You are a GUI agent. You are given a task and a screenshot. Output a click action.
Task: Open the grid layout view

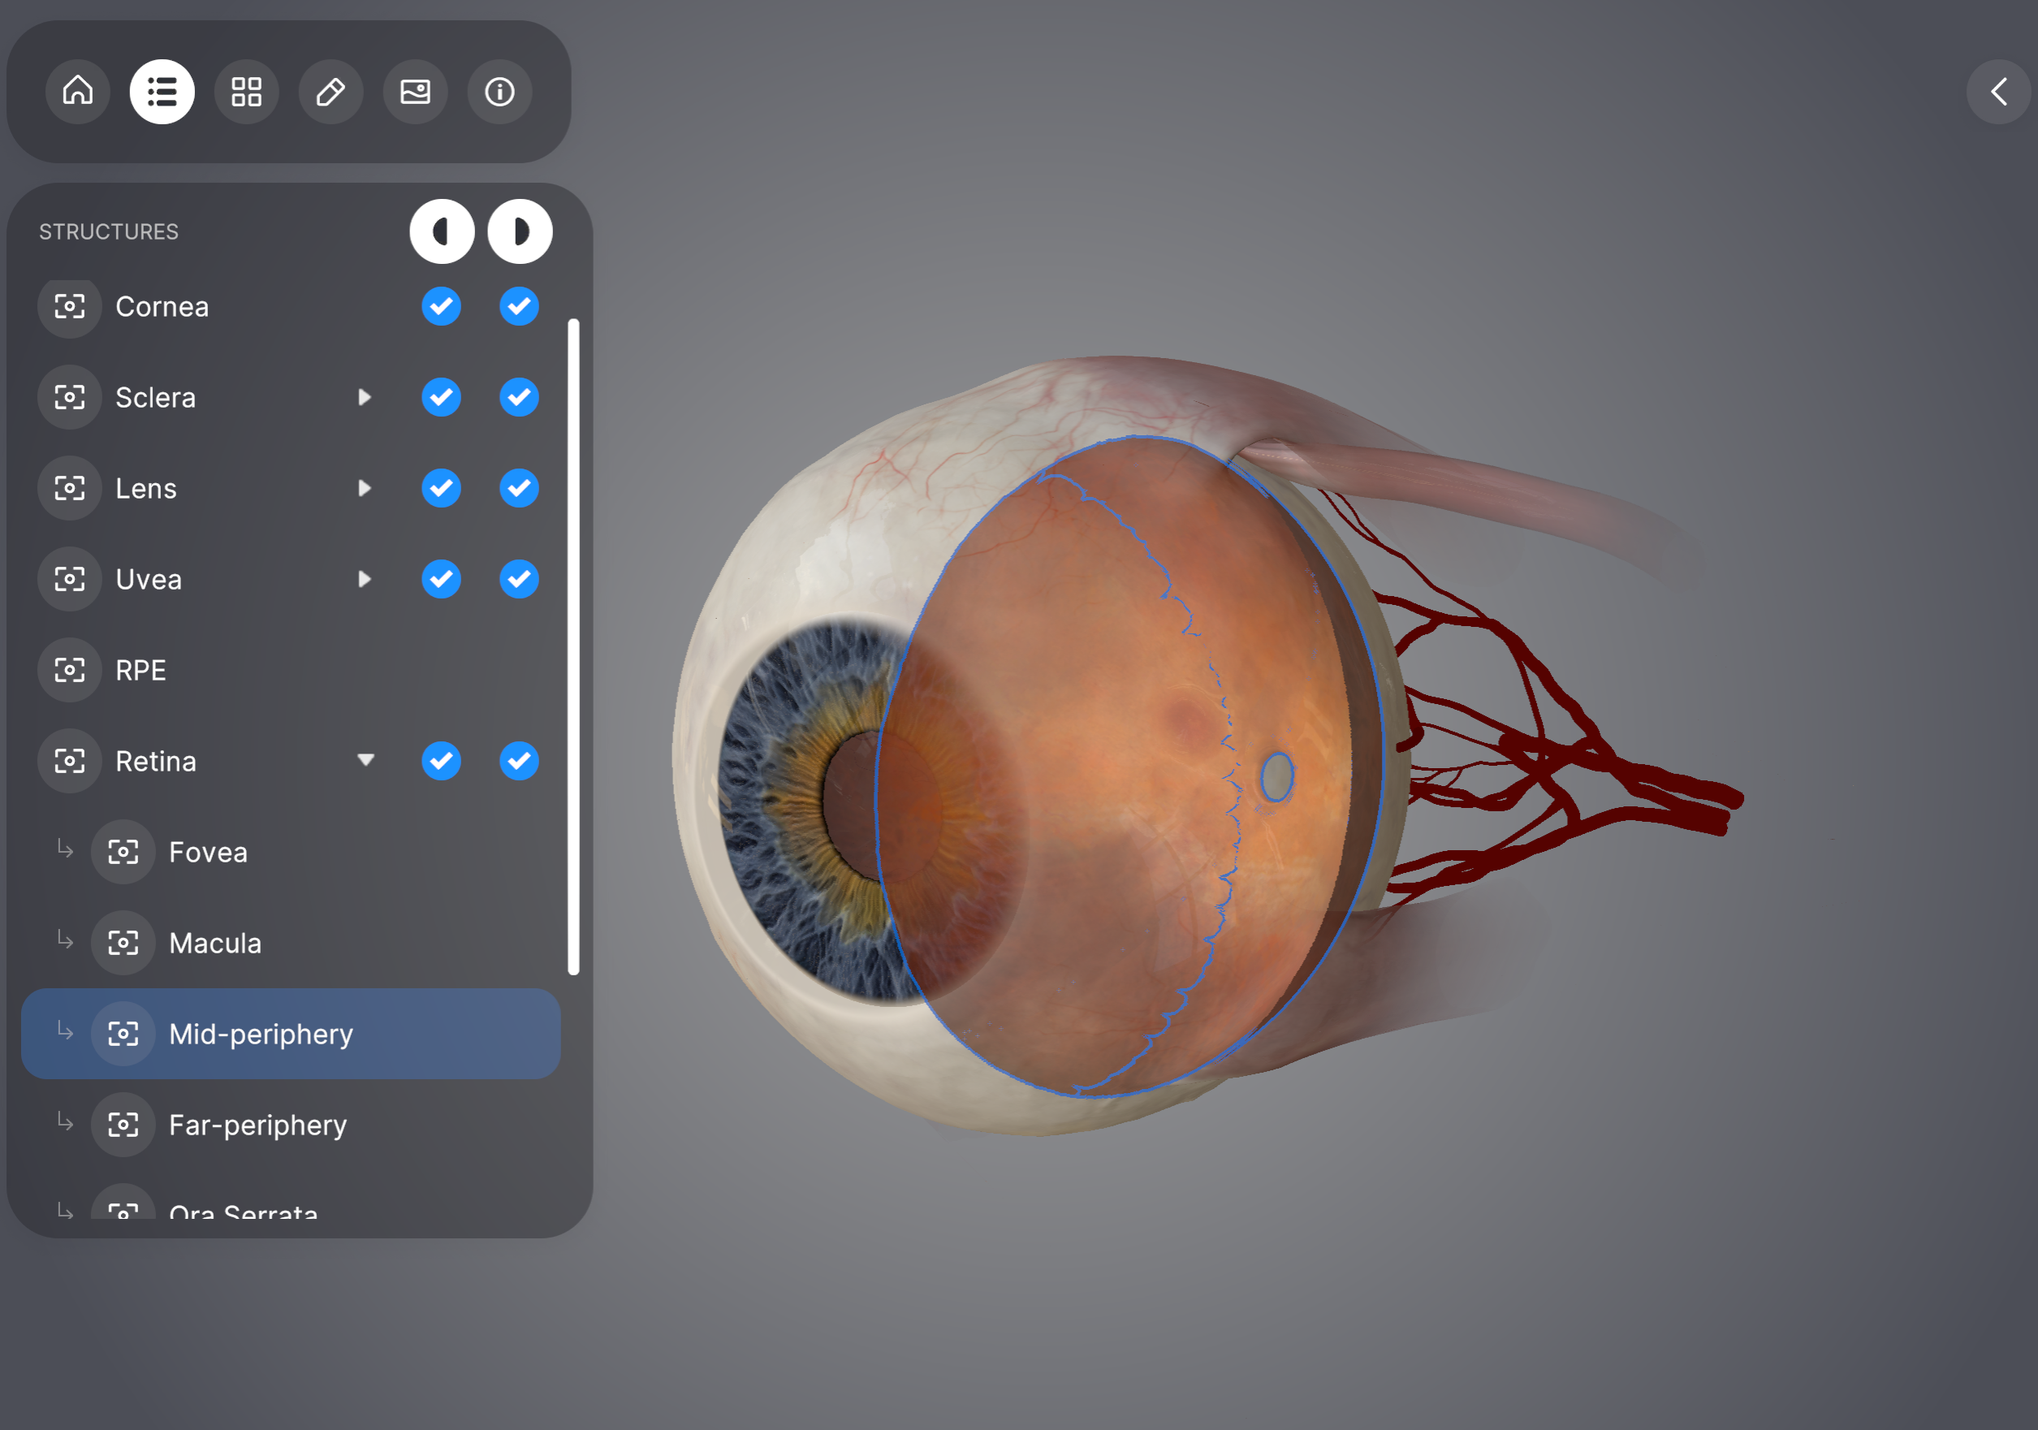[247, 92]
